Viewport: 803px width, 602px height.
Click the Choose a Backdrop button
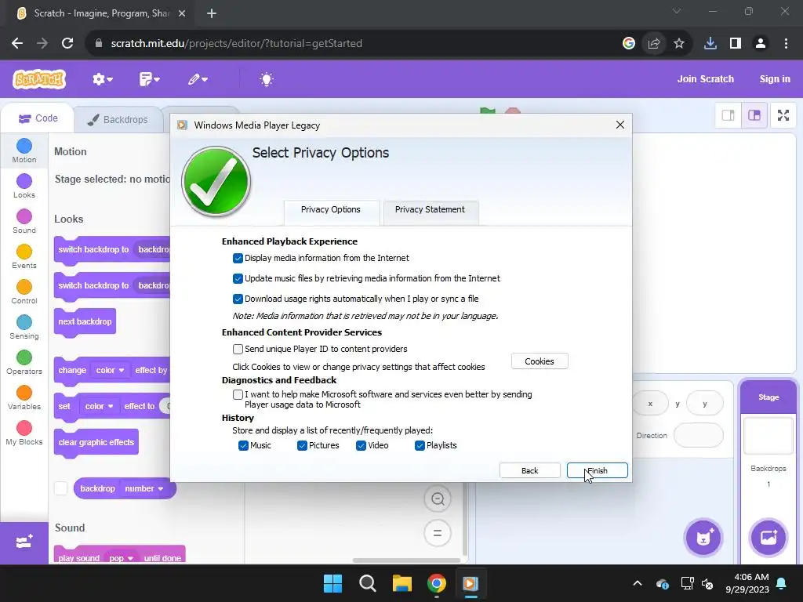[768, 538]
